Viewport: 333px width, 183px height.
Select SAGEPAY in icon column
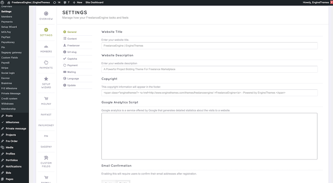[x=46, y=147]
